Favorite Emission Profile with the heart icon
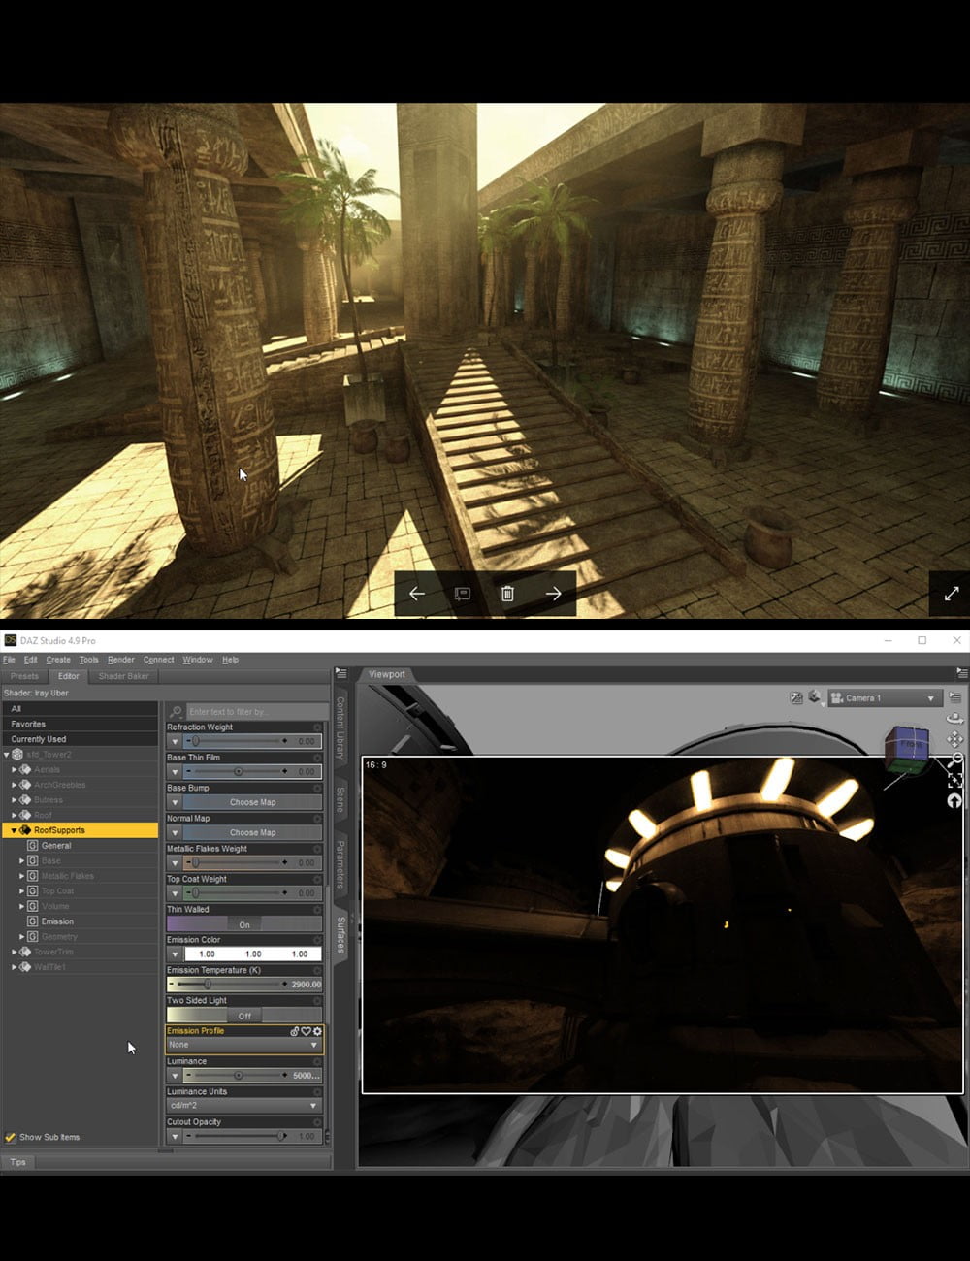This screenshot has width=970, height=1261. [306, 1031]
